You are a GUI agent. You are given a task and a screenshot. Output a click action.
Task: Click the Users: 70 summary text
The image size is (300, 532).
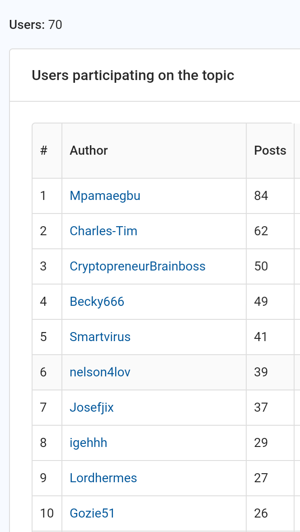tap(36, 25)
